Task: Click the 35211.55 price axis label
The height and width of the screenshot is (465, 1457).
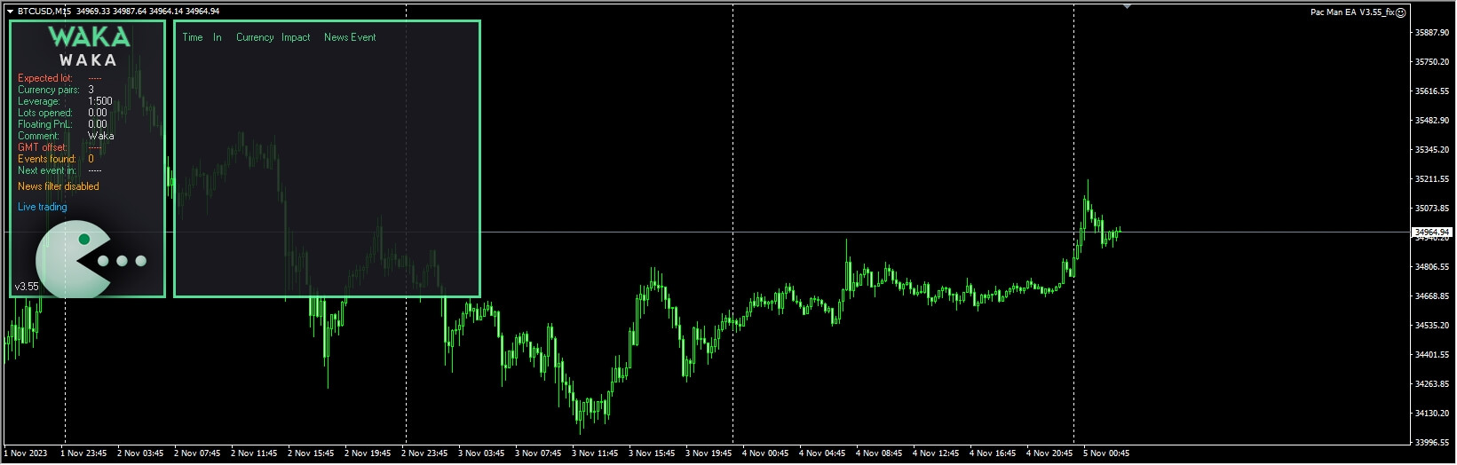Action: tap(1431, 179)
